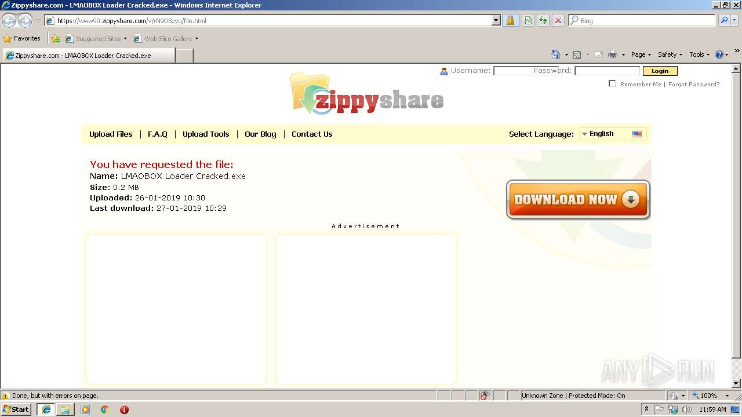Open Chrome from the taskbar
Viewport: 742px width, 417px height.
point(105,409)
